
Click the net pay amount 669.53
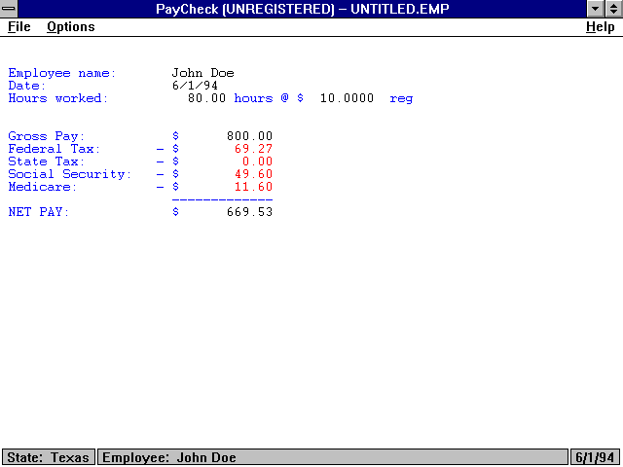pos(249,212)
